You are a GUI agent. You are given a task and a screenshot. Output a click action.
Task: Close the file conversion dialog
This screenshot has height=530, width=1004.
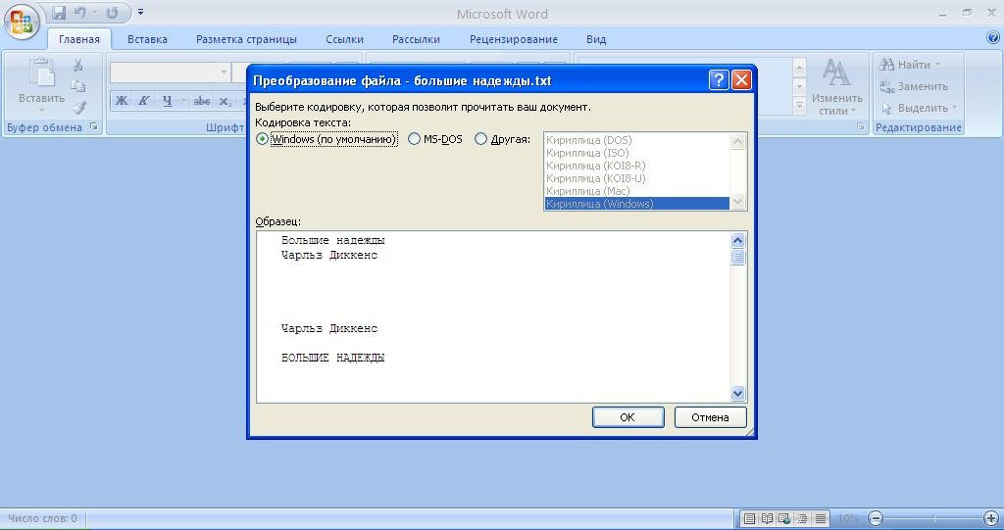pos(741,80)
